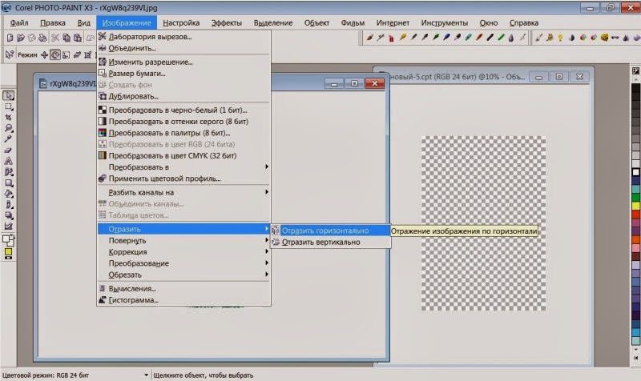Click the sunglasses effect tool icon
Screen dimensions: 641x381
(615, 38)
